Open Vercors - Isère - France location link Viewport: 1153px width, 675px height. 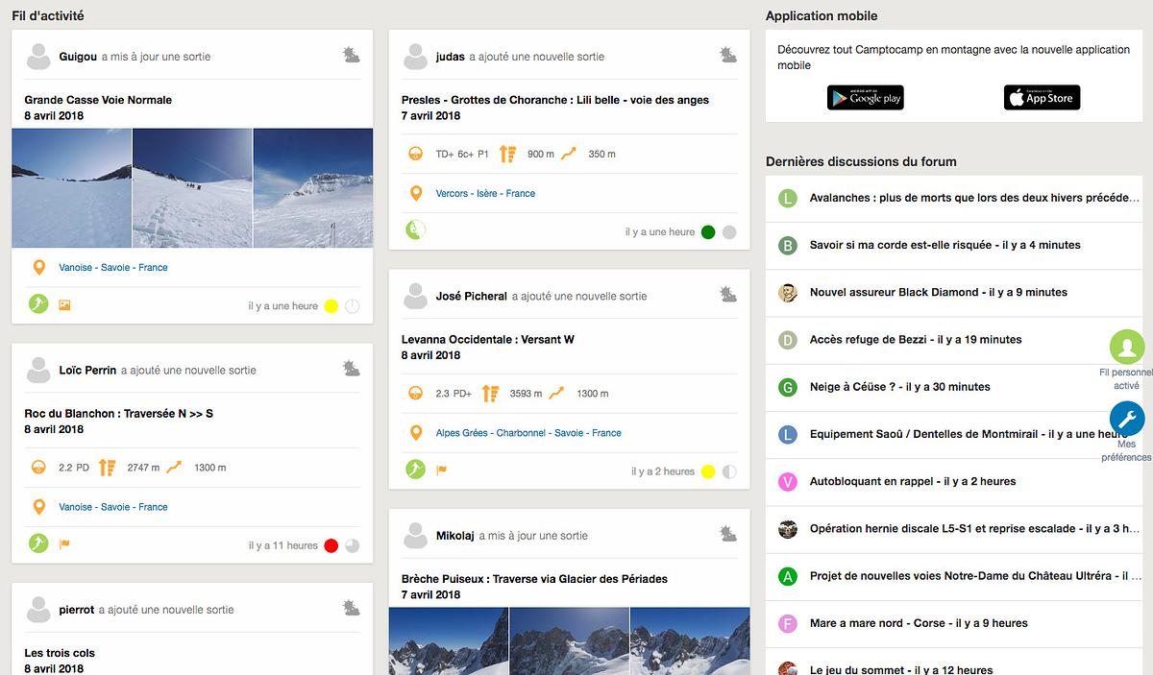click(485, 193)
